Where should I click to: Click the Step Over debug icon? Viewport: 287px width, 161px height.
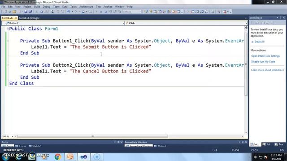tap(115, 12)
